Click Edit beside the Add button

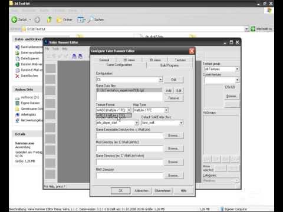pyautogui.click(x=179, y=91)
